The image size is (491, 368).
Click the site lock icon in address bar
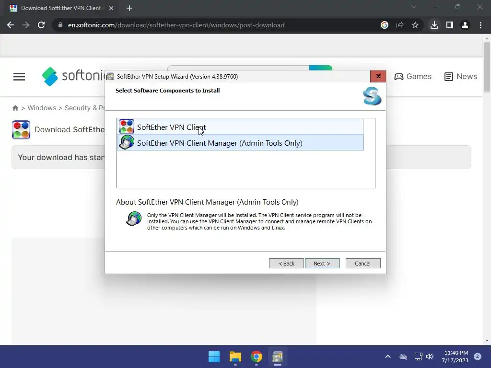(x=60, y=25)
